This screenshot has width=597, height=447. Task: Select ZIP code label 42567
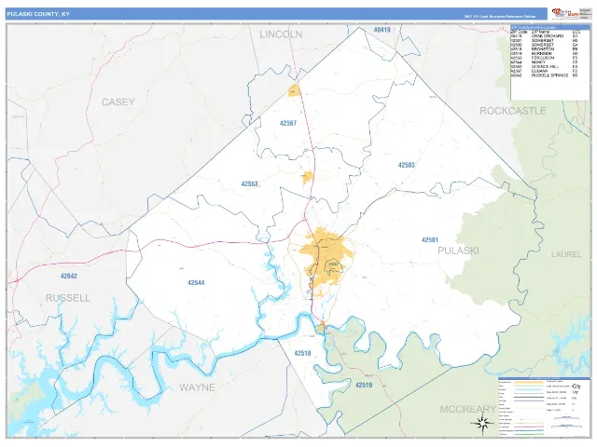(x=288, y=123)
